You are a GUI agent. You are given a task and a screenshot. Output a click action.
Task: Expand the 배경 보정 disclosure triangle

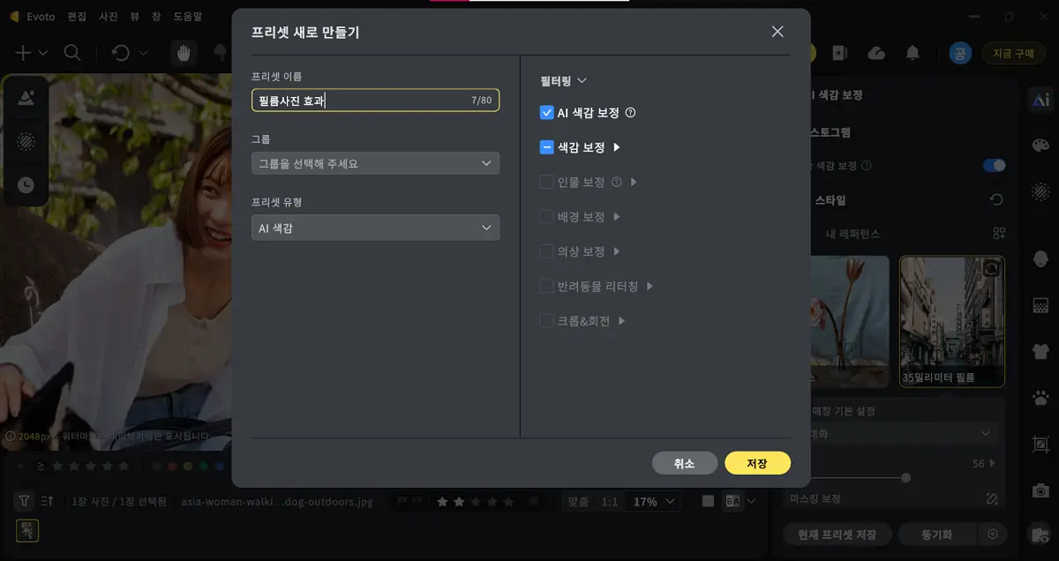(617, 217)
